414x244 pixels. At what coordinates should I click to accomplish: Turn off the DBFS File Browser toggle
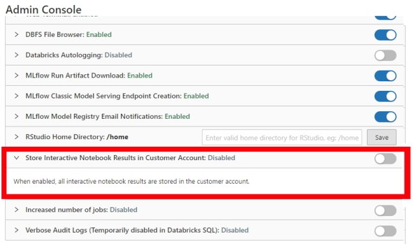pos(385,35)
